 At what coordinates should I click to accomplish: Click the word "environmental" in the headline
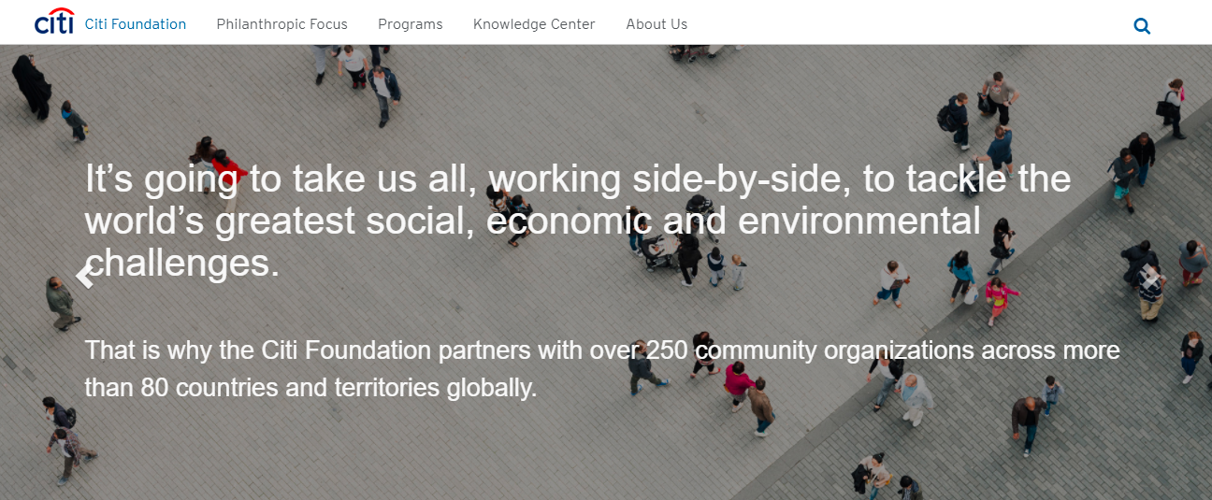pyautogui.click(x=859, y=221)
